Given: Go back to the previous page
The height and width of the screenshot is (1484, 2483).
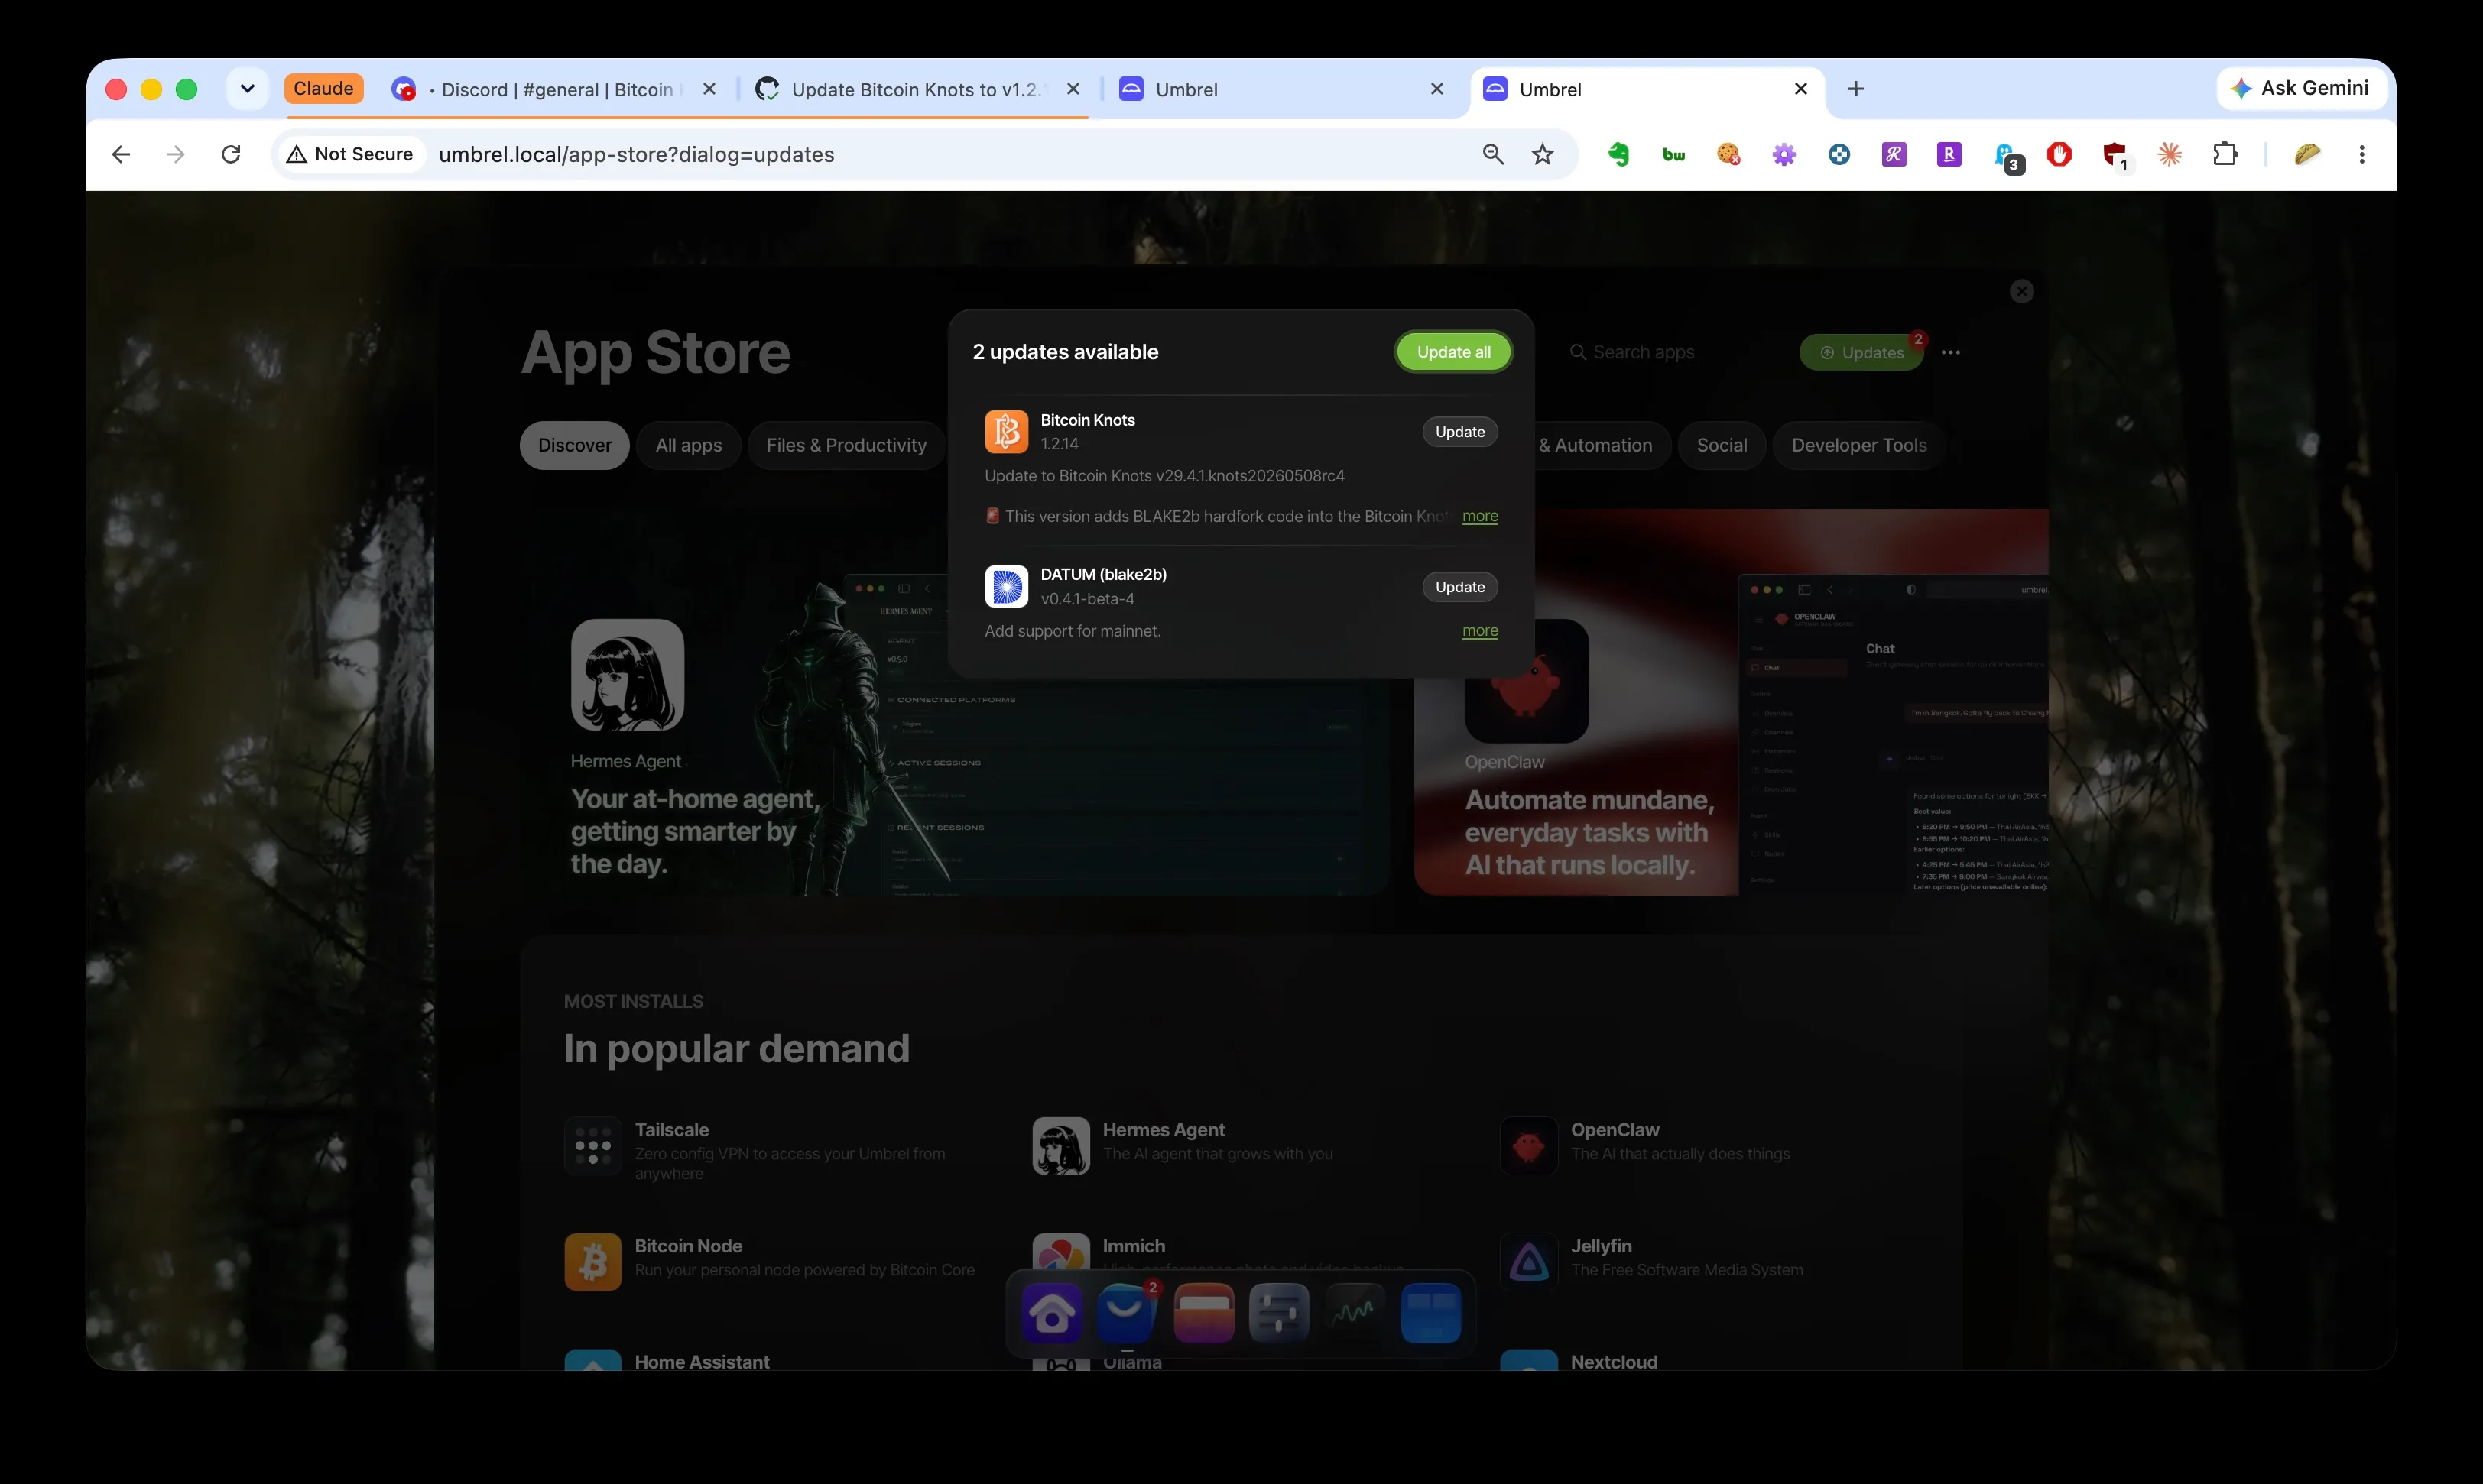Looking at the screenshot, I should [x=121, y=154].
